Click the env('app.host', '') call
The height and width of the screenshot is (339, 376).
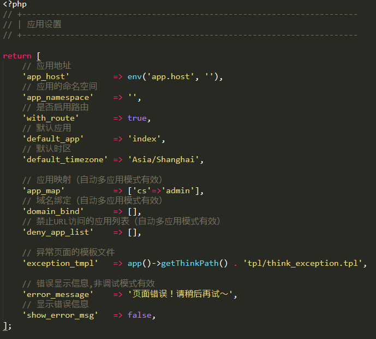(173, 77)
